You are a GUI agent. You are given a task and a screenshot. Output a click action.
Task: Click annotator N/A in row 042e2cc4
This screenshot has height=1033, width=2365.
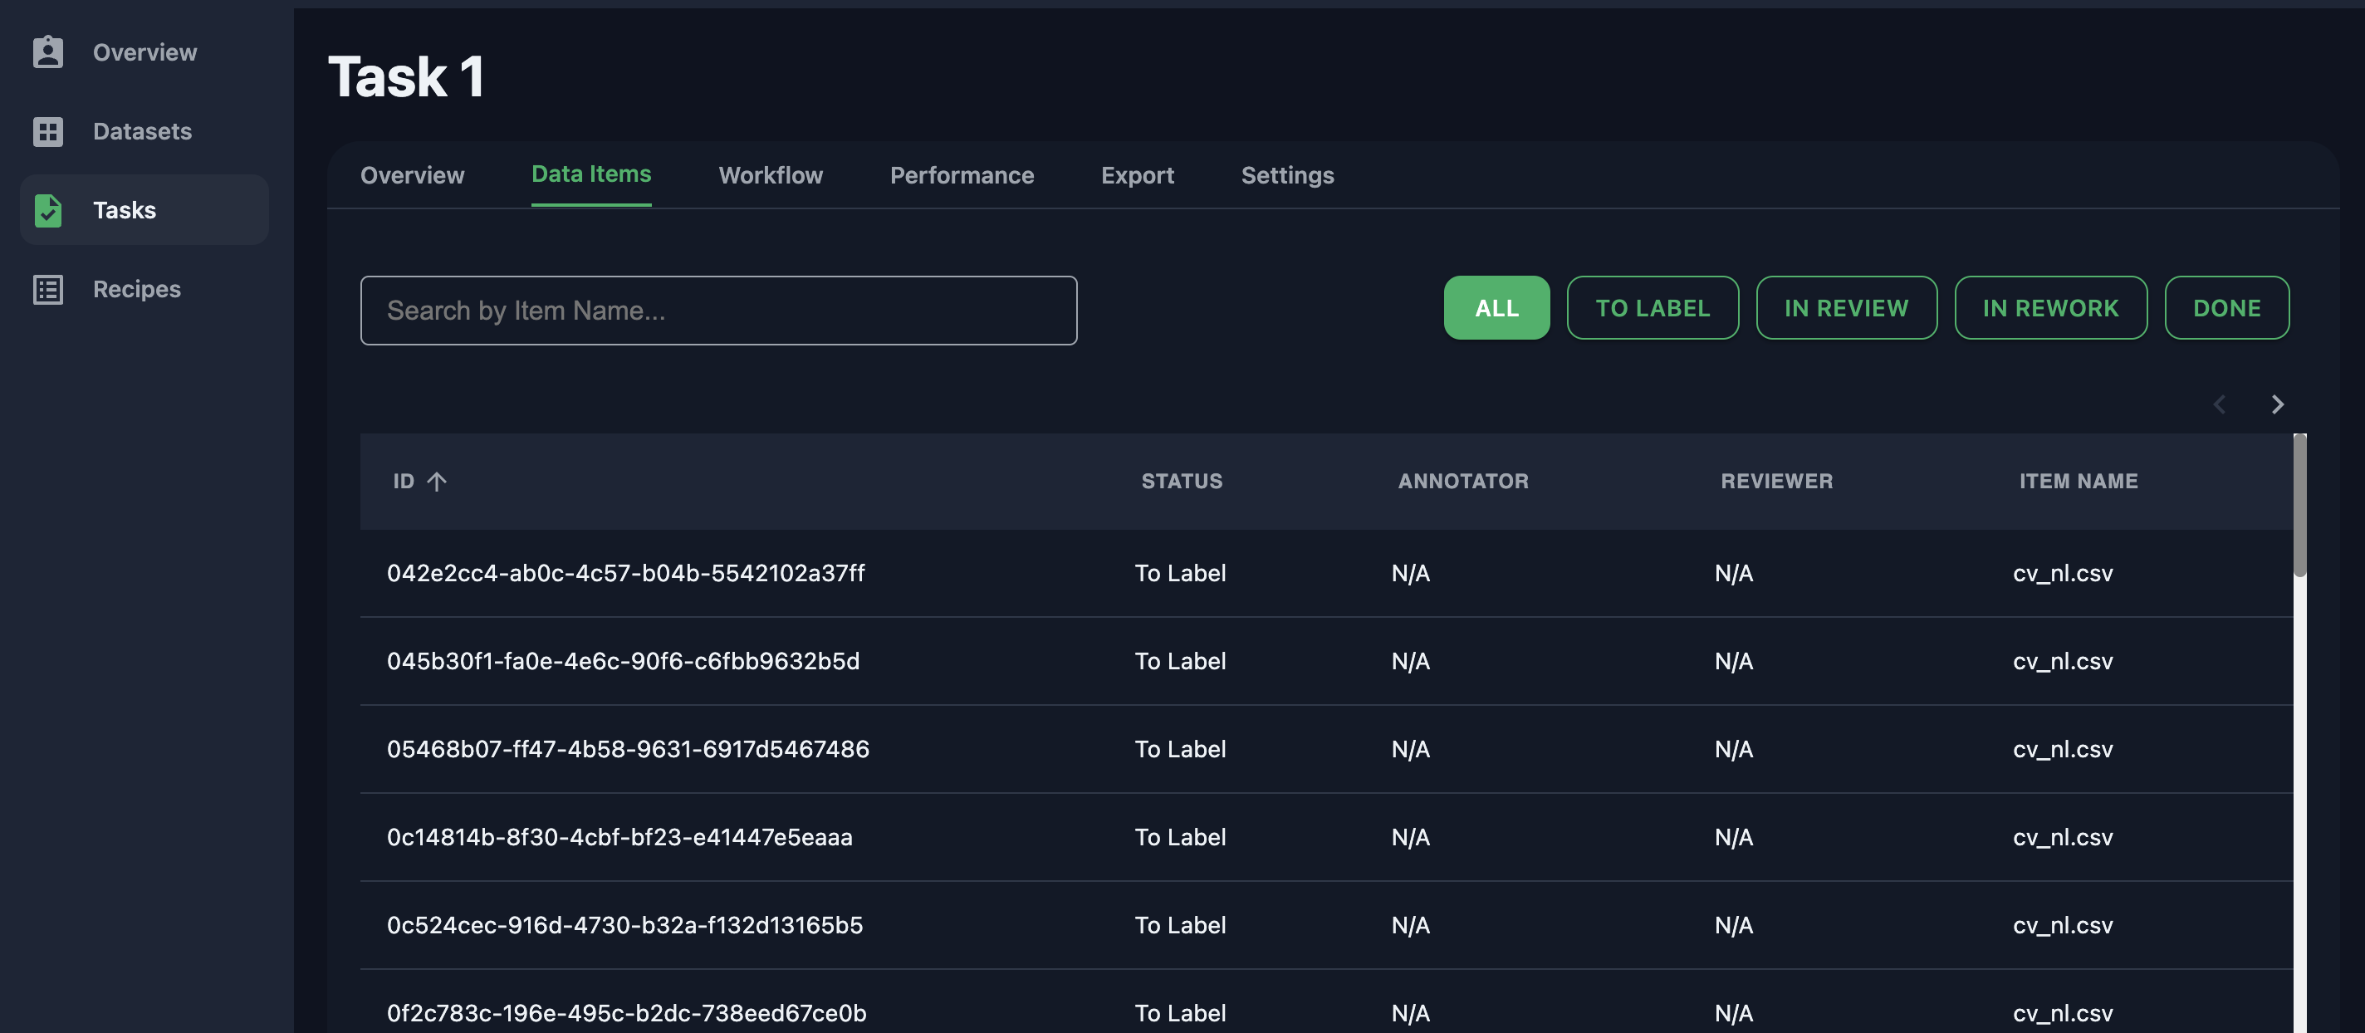pyautogui.click(x=1410, y=573)
